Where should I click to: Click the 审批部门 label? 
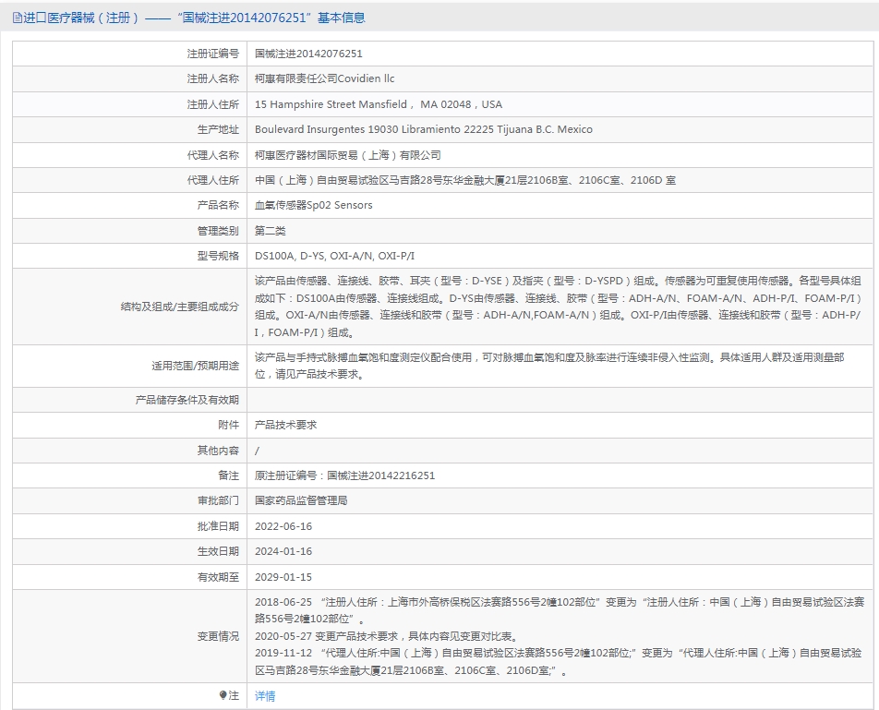click(x=218, y=500)
